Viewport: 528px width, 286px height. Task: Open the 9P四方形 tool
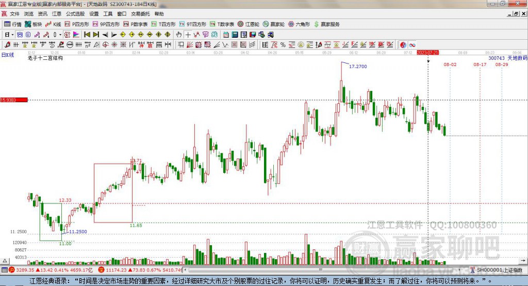coord(106,24)
